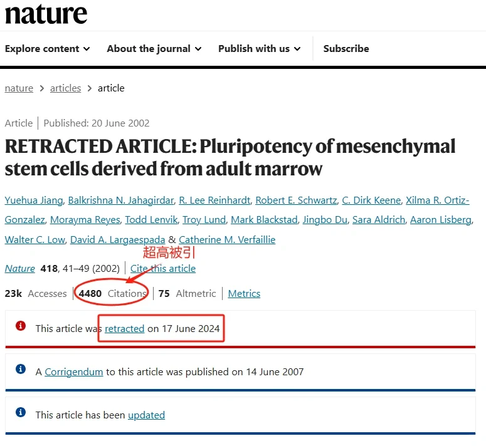Open author Yuehua Jiang's details
Image resolution: width=486 pixels, height=446 pixels.
tap(34, 200)
